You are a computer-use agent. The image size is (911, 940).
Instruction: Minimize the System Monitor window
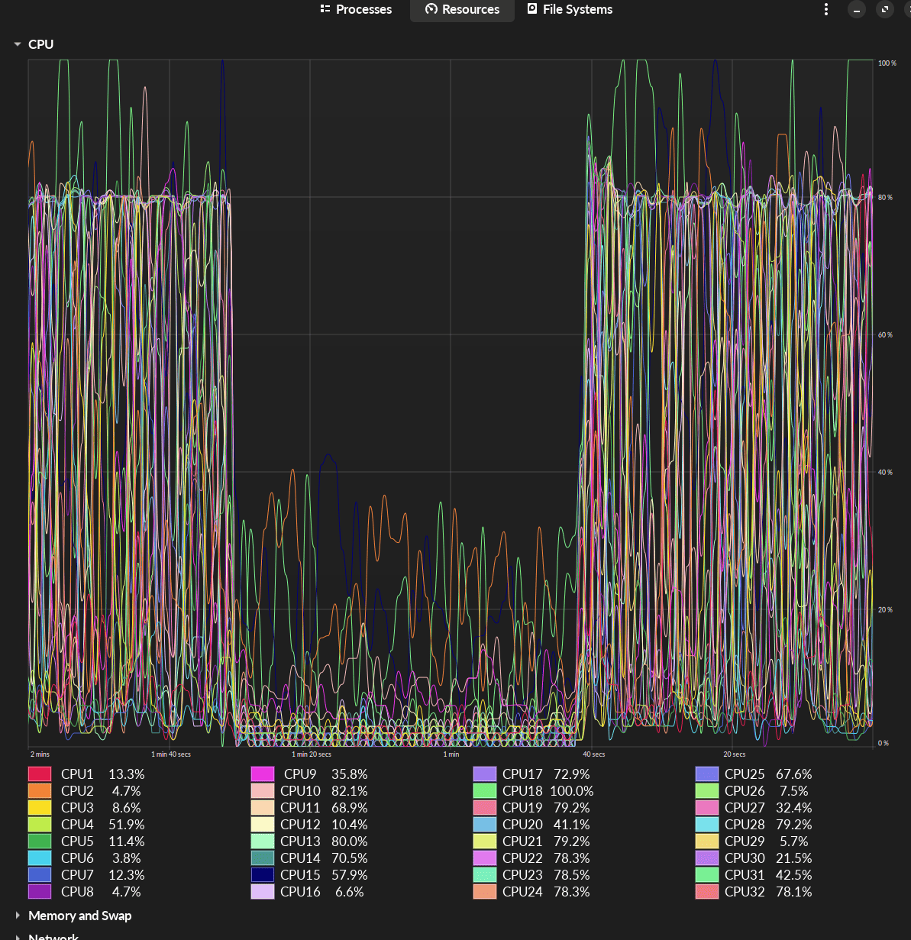(857, 9)
